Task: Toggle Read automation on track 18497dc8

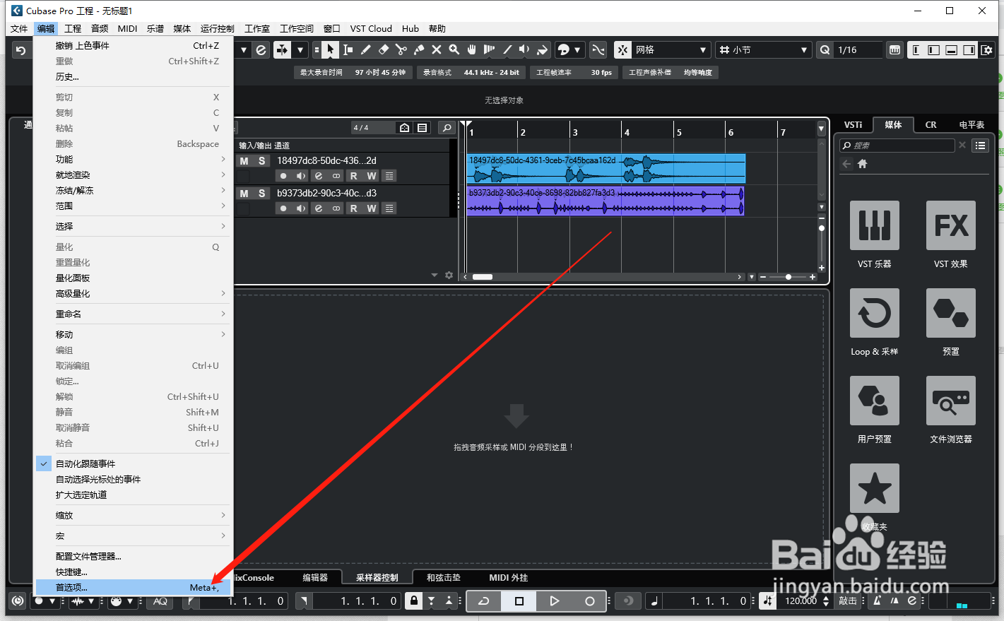Action: click(x=354, y=176)
